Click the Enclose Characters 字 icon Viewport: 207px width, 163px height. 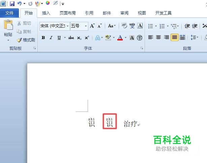140,38
